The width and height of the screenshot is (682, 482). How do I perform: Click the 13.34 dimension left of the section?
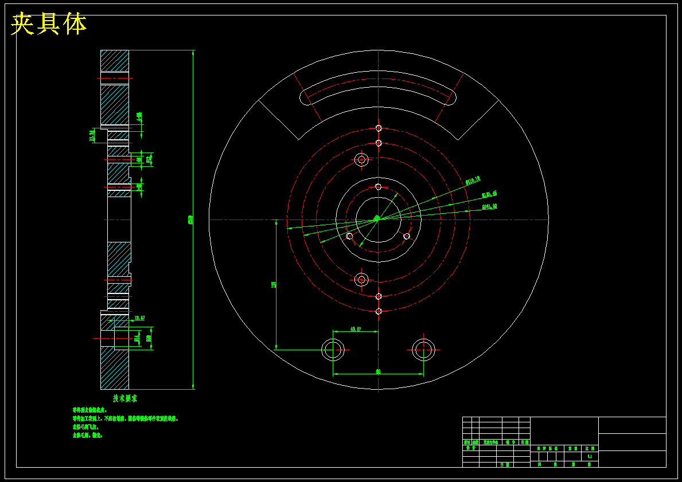(92, 136)
